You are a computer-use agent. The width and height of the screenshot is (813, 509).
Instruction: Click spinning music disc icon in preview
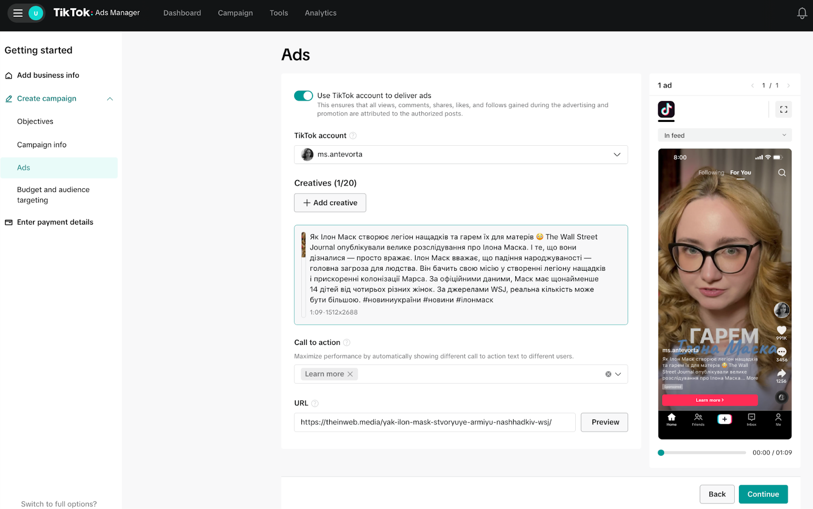(781, 397)
